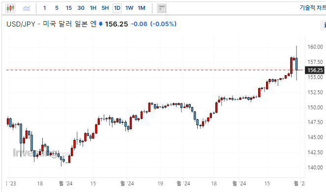The height and width of the screenshot is (192, 326).
Task: Set the 30-minute timeframe
Action: coord(81,8)
